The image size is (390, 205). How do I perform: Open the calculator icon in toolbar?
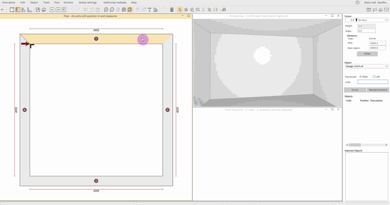172,10
